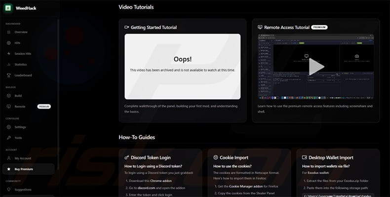Click the Discord Token Login key icon
Viewport: 390px width, 197px height.
pos(126,158)
